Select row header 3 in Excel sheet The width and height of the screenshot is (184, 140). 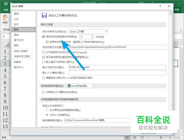point(5,64)
